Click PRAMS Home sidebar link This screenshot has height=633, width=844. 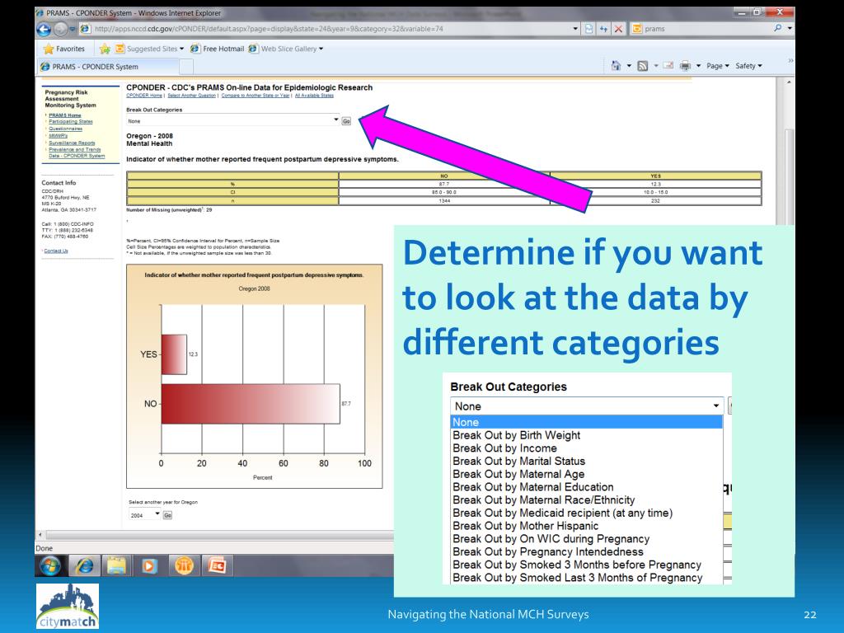click(64, 115)
